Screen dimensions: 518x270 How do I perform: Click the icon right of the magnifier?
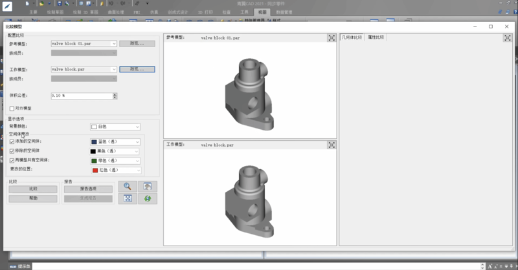[148, 186]
